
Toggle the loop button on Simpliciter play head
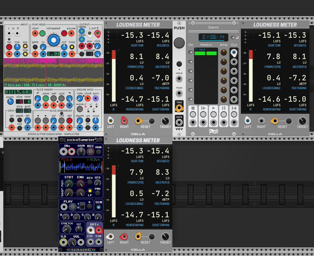tap(72, 47)
